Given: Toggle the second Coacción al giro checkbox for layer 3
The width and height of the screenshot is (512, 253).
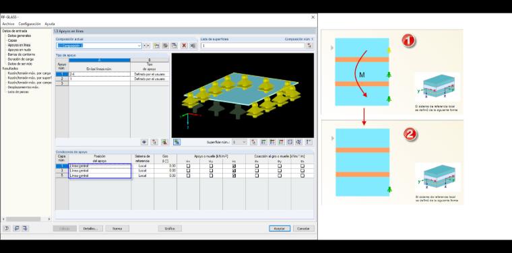Looking at the screenshot, I should tap(280, 170).
